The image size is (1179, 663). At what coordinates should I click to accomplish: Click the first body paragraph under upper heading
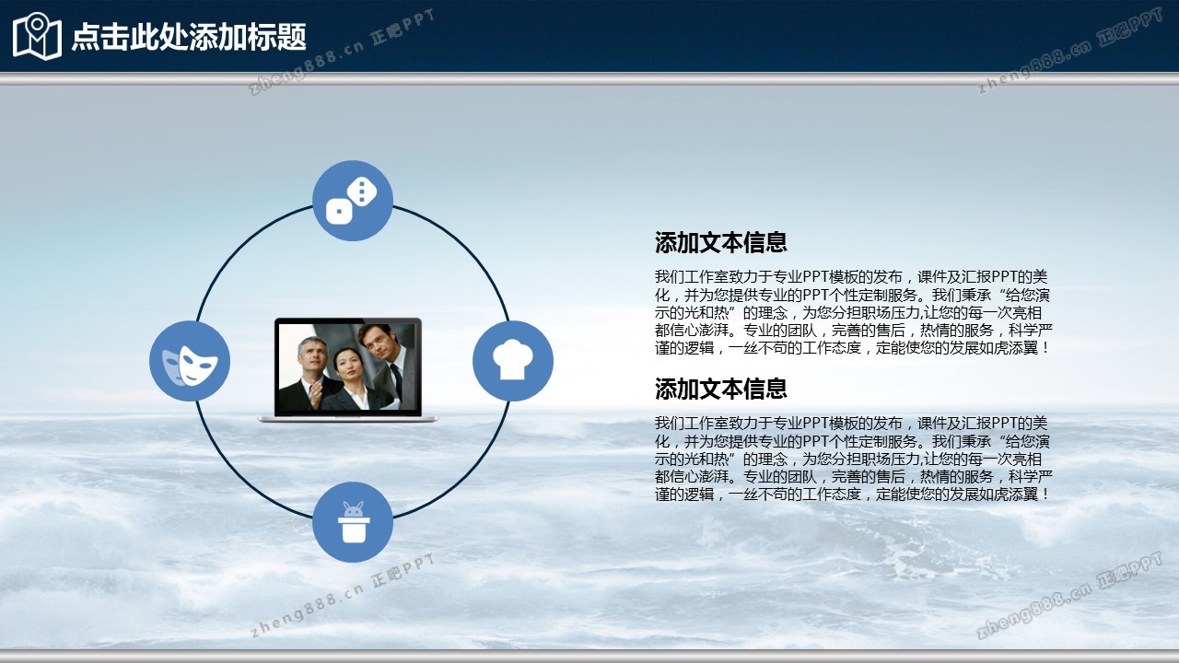pyautogui.click(x=853, y=313)
